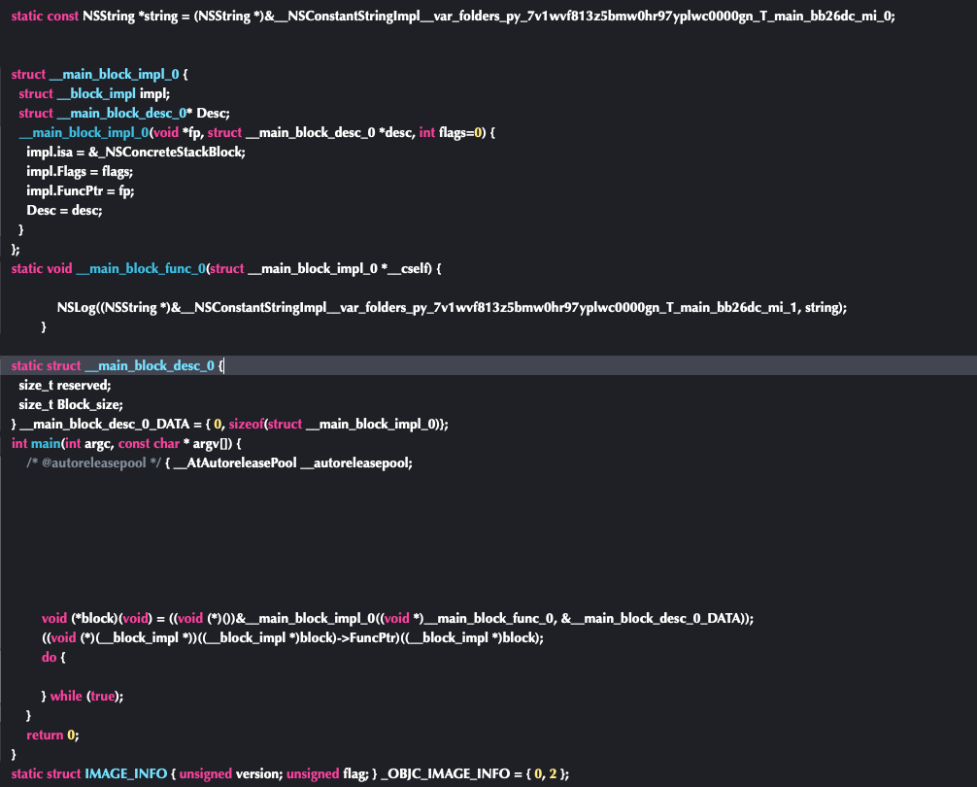This screenshot has height=787, width=977.
Task: Click "string" argument at end of NSLog line
Action: [823, 307]
